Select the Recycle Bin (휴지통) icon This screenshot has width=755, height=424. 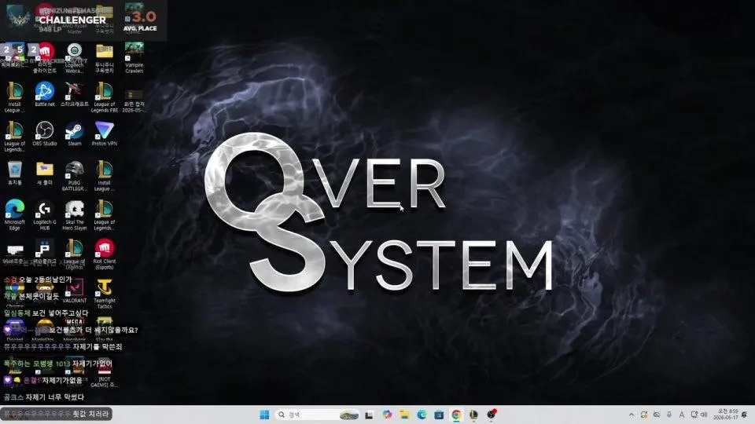tap(14, 173)
